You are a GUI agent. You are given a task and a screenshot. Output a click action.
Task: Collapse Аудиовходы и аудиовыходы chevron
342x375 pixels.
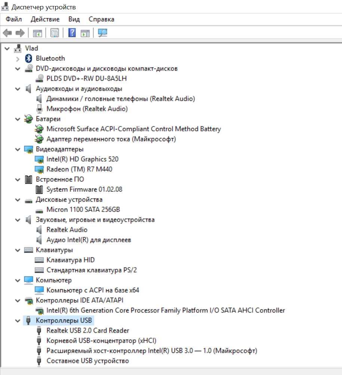click(x=18, y=89)
